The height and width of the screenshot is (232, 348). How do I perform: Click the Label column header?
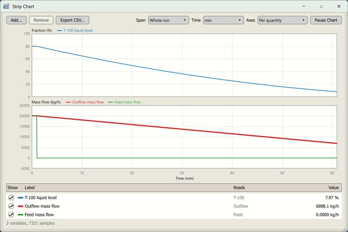(x=29, y=188)
